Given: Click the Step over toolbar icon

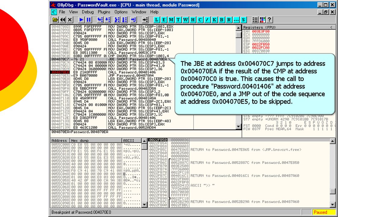Looking at the screenshot, I should pyautogui.click(x=107, y=20).
